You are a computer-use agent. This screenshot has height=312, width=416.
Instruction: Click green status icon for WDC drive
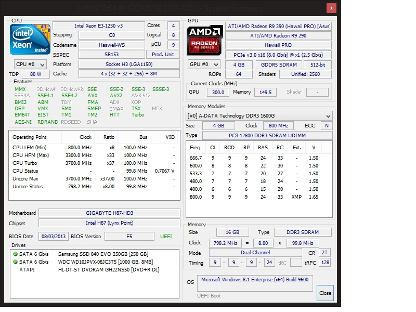[15, 262]
